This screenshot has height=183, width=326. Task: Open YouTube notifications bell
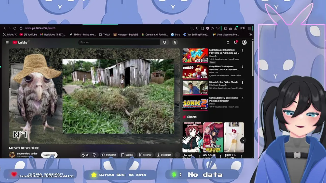coord(236,42)
